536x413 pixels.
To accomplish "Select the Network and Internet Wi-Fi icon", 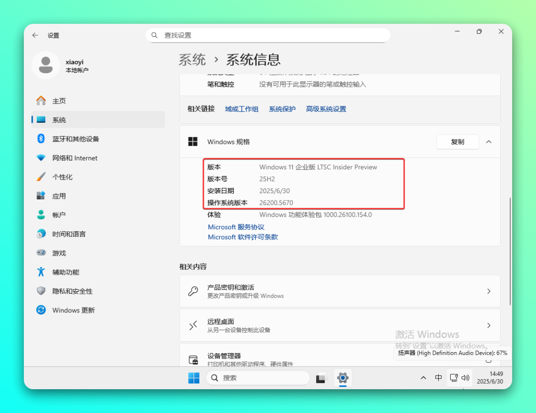I will (x=41, y=158).
